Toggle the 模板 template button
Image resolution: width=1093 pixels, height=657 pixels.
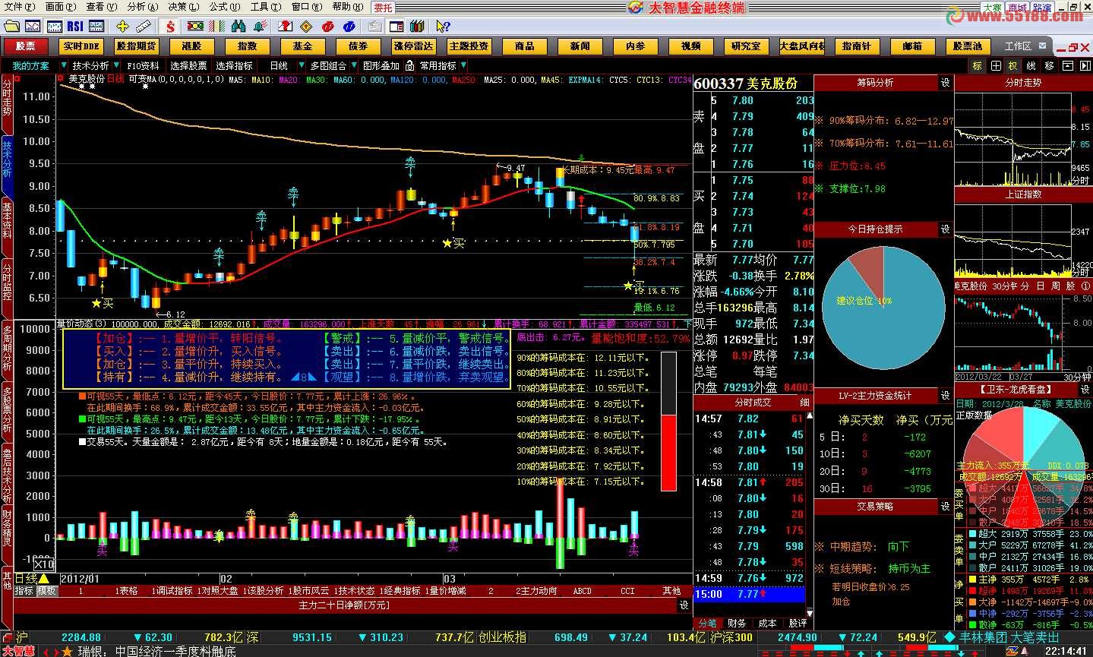[x=47, y=591]
